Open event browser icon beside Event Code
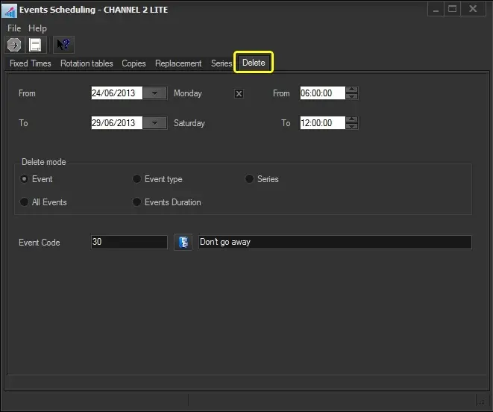Viewport: 493px width, 412px height. coord(183,243)
